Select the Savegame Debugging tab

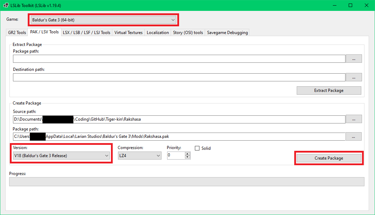(227, 33)
